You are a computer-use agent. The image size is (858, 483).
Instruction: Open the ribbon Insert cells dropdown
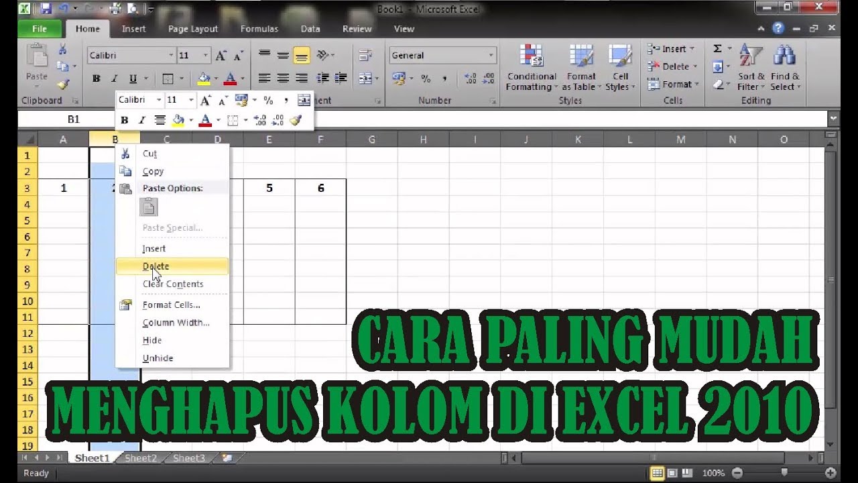(x=671, y=49)
